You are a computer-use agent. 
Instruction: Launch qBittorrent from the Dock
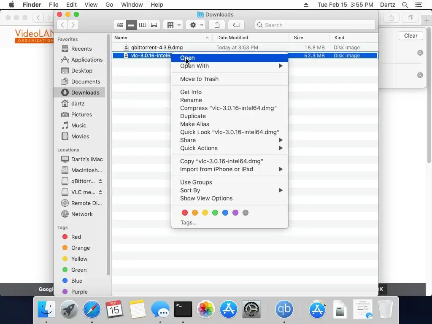284,309
